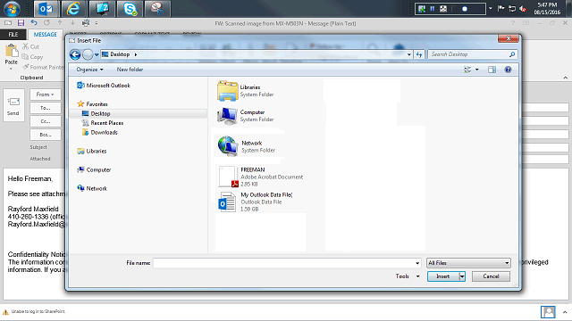This screenshot has height=321, width=572.
Task: Select the Computer system folder item
Action: [246, 116]
